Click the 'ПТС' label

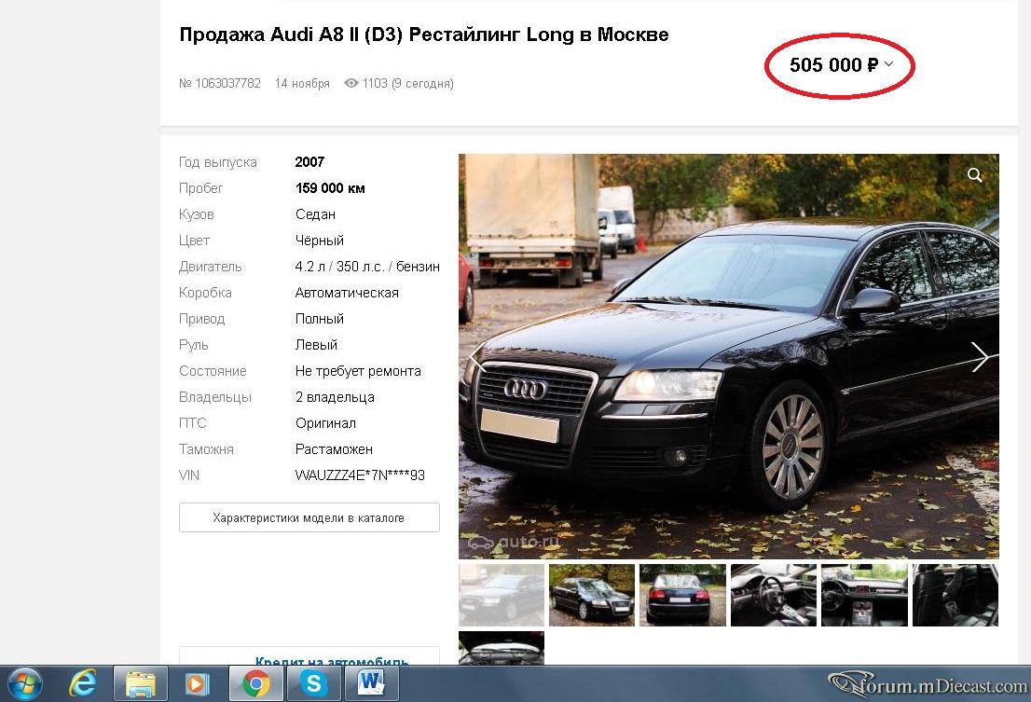[x=193, y=422]
